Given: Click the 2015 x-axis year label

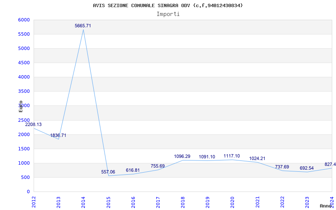Looking at the screenshot, I should pos(108,202).
